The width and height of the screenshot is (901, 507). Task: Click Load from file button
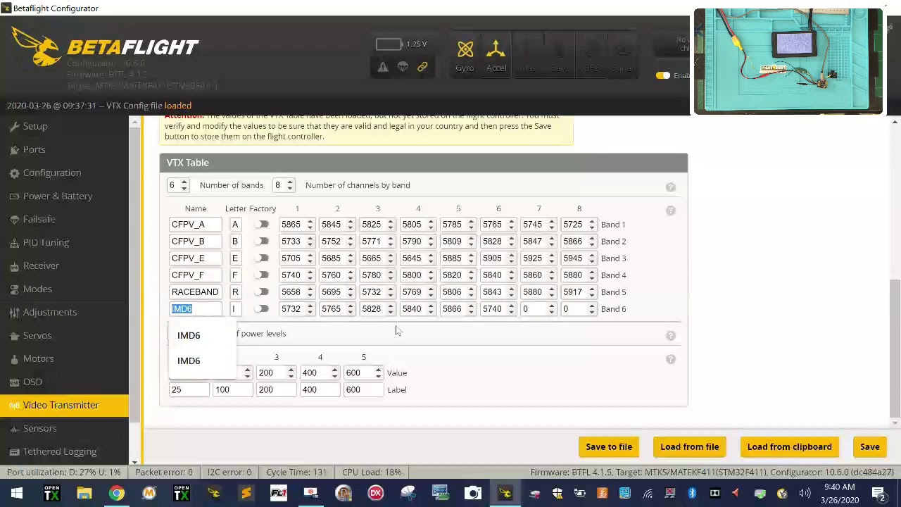point(689,447)
